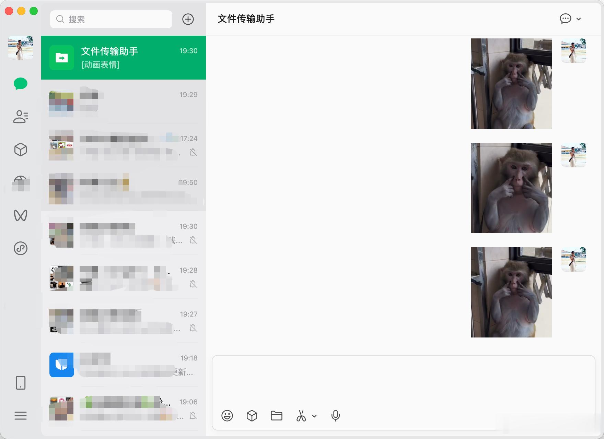Screen dimensions: 604x439
Task: Click sender avatar beside first monkey image
Action: pyautogui.click(x=574, y=51)
